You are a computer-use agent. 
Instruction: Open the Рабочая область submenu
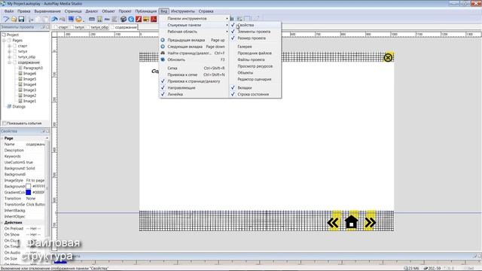pyautogui.click(x=194, y=32)
